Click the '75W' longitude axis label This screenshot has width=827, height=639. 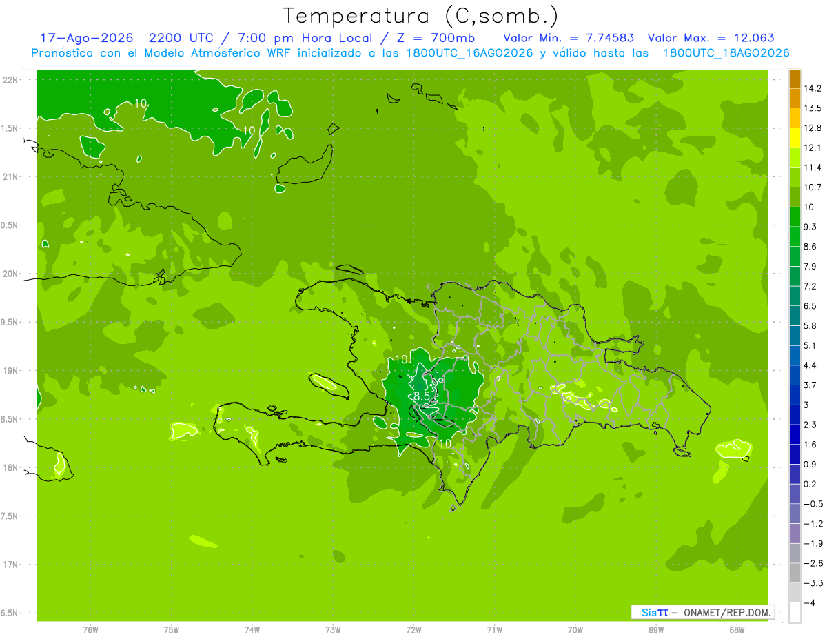click(x=171, y=630)
